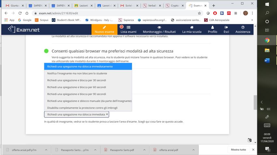
Task: Open Word from Windows taskbar
Action: click(267, 60)
